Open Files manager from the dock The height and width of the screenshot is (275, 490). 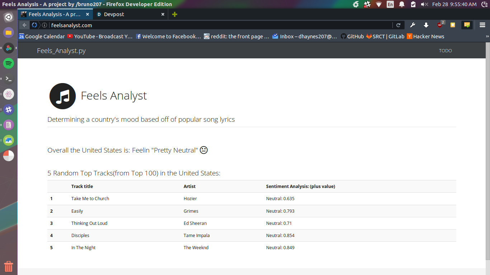pyautogui.click(x=9, y=33)
